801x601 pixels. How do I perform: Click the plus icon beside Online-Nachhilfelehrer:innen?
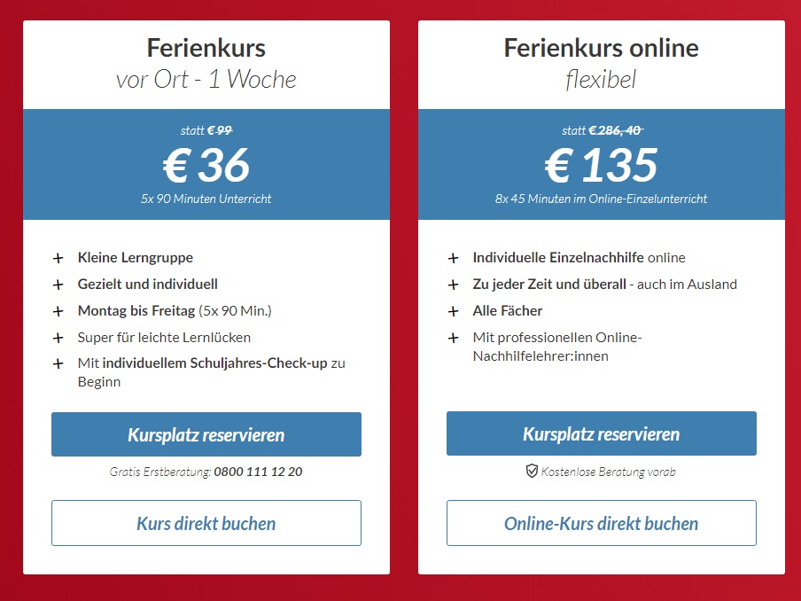click(453, 338)
